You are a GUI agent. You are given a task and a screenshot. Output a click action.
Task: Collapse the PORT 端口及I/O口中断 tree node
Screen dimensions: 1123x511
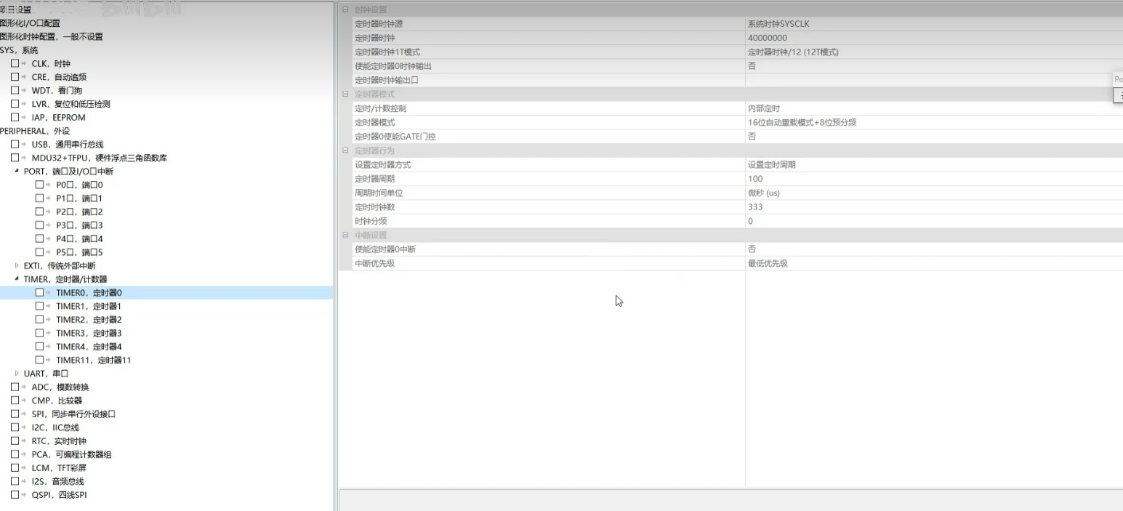(x=17, y=172)
